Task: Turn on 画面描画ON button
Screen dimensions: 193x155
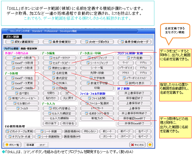Action: point(72,131)
